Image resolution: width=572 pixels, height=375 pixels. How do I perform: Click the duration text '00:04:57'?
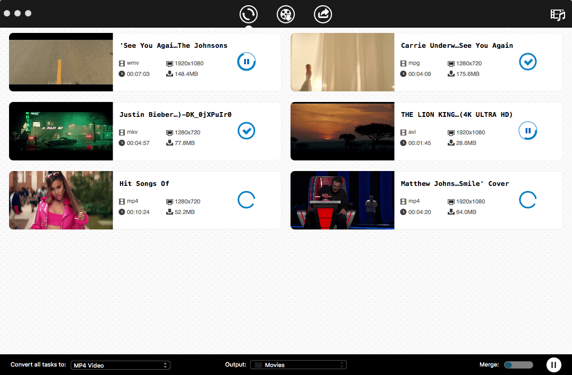[138, 143]
